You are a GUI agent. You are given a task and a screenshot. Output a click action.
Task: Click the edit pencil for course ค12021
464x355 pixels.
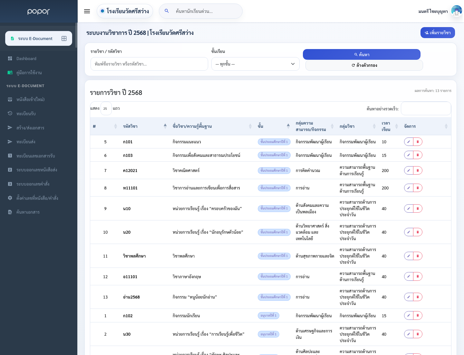[409, 170]
